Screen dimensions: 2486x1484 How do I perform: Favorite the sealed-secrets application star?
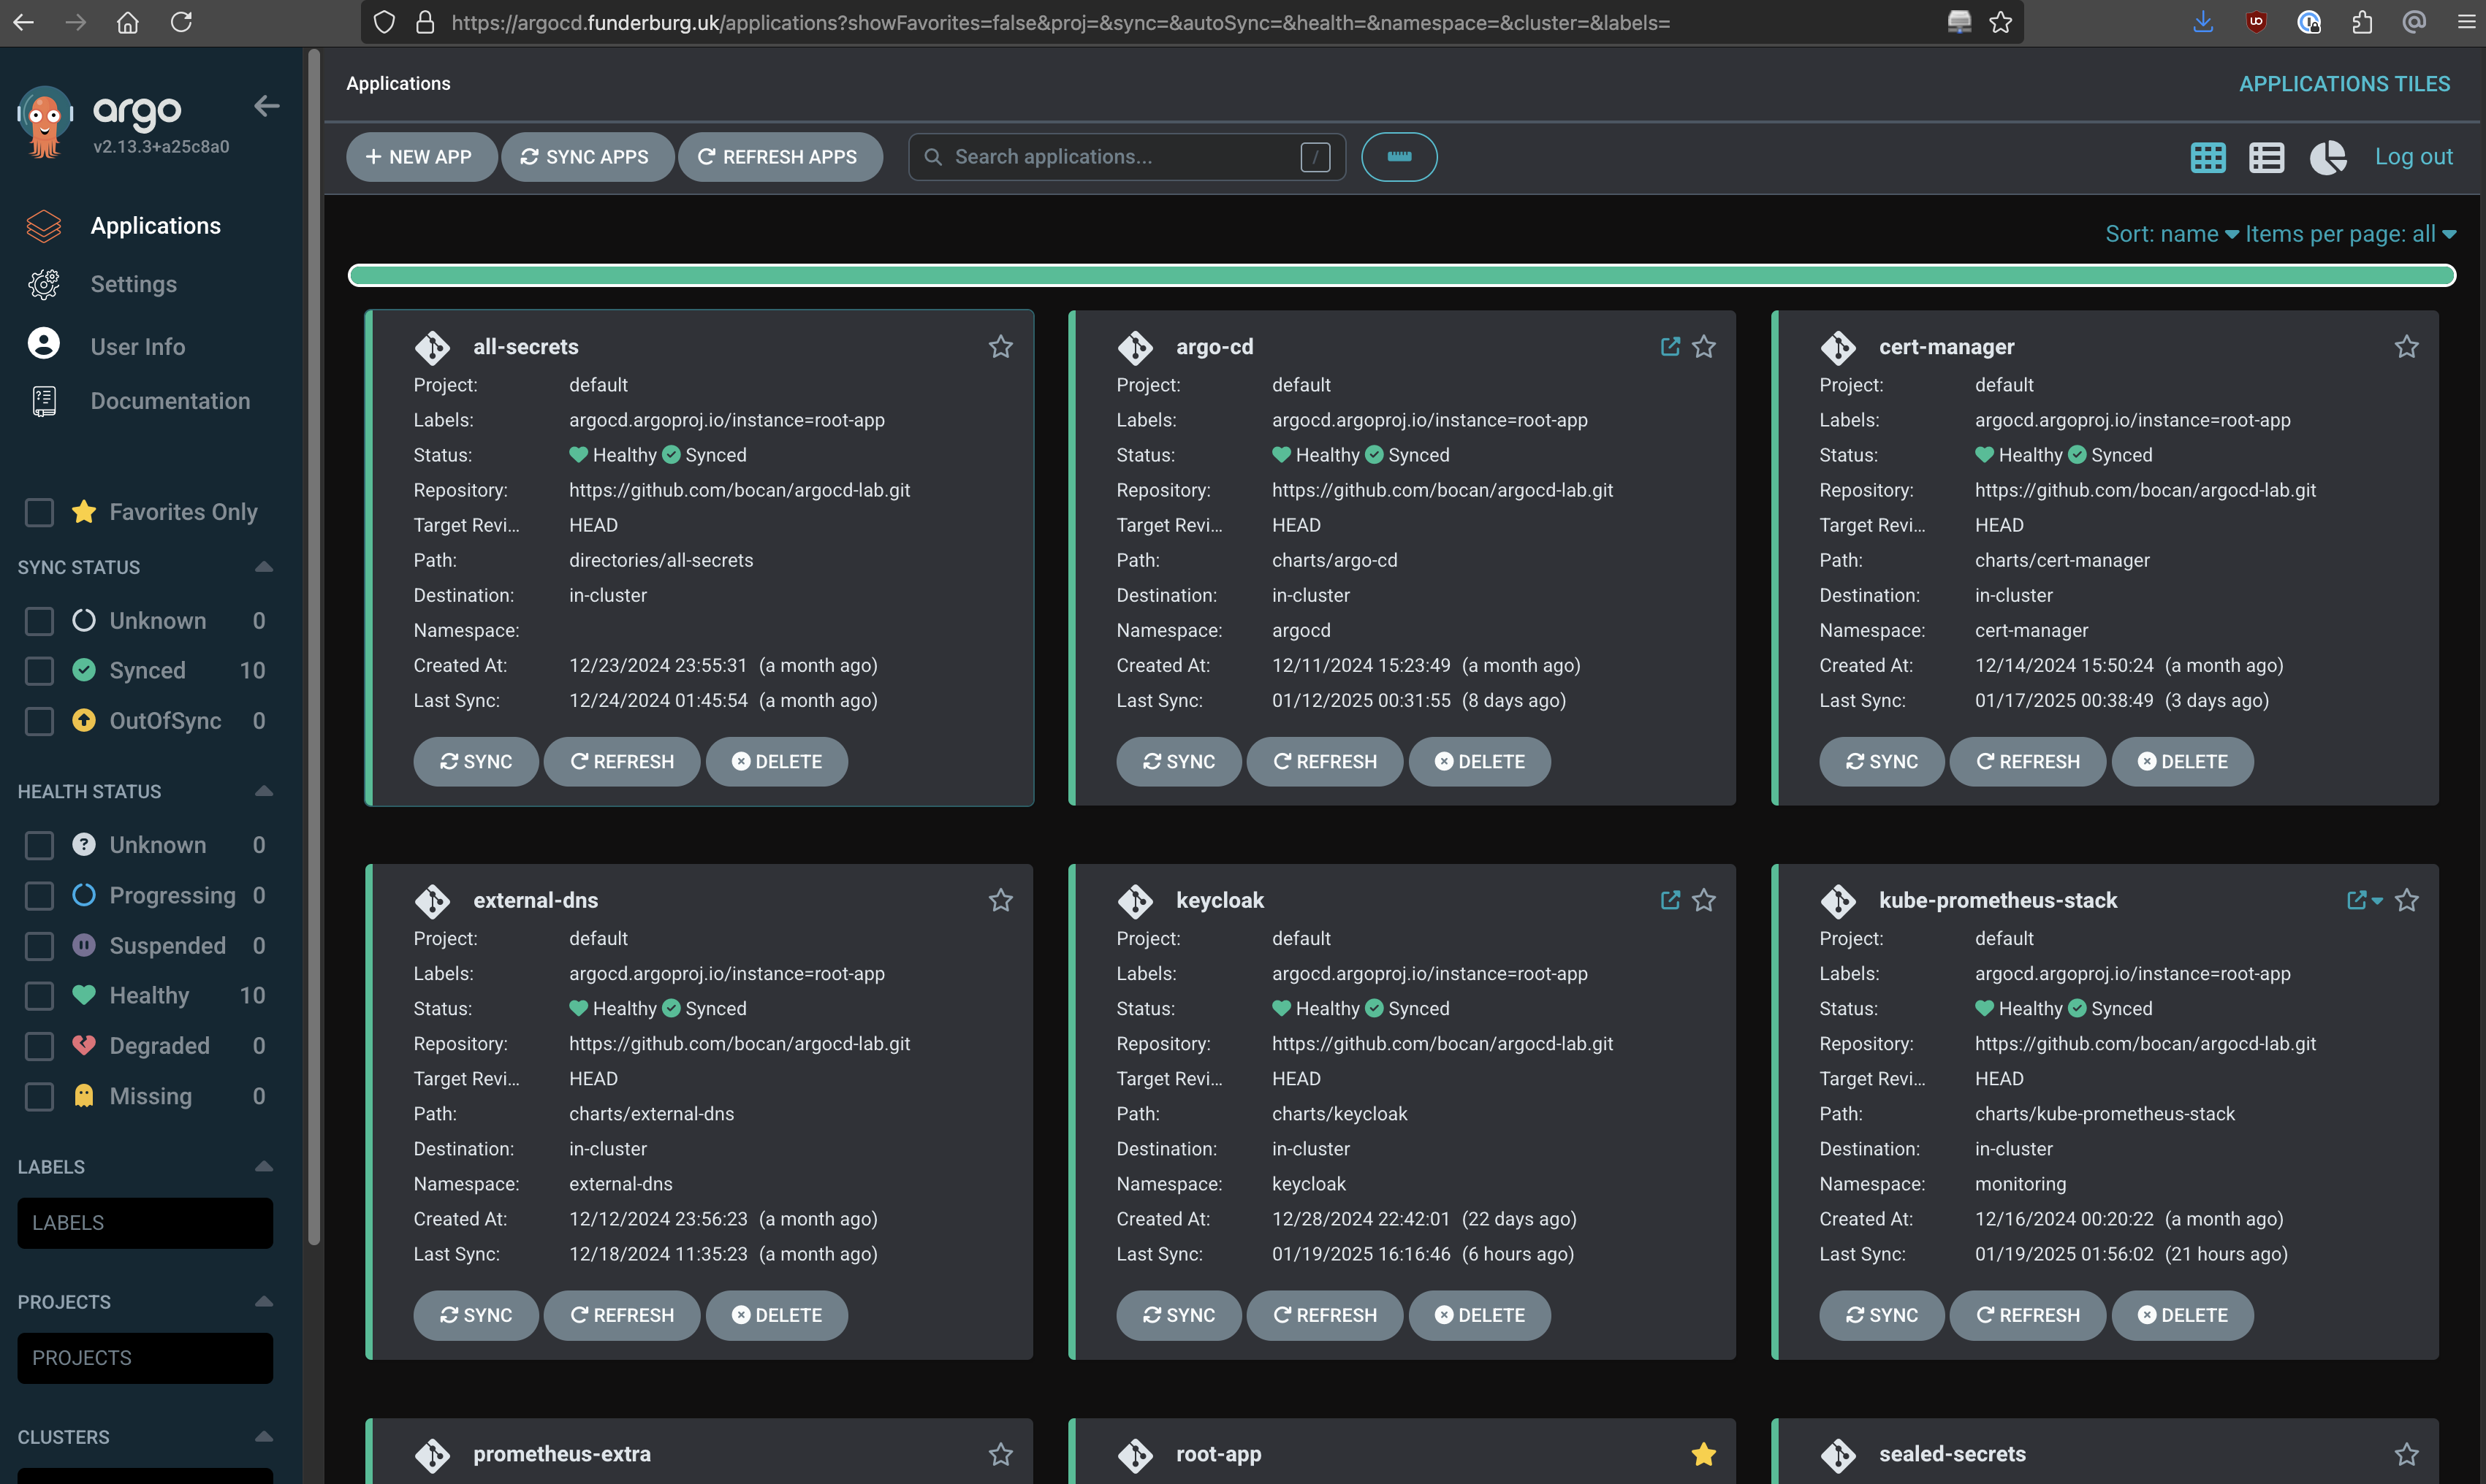tap(2406, 1454)
